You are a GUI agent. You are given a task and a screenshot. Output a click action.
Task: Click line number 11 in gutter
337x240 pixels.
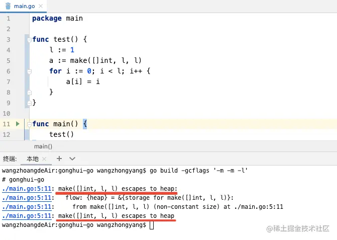click(x=6, y=124)
